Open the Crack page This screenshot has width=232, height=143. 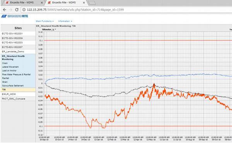[5, 63]
